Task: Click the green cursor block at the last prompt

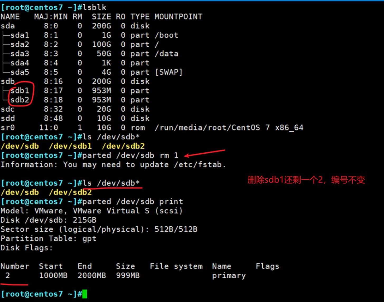Action: [x=84, y=294]
